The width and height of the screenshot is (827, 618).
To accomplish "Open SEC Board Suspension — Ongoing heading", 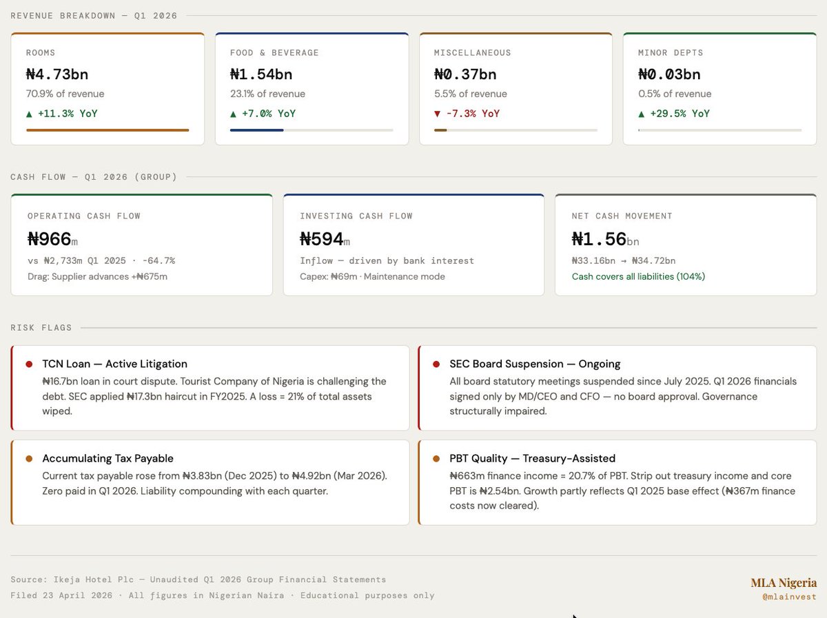I will (x=535, y=364).
